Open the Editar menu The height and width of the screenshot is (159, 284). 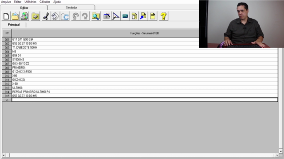pos(18,2)
